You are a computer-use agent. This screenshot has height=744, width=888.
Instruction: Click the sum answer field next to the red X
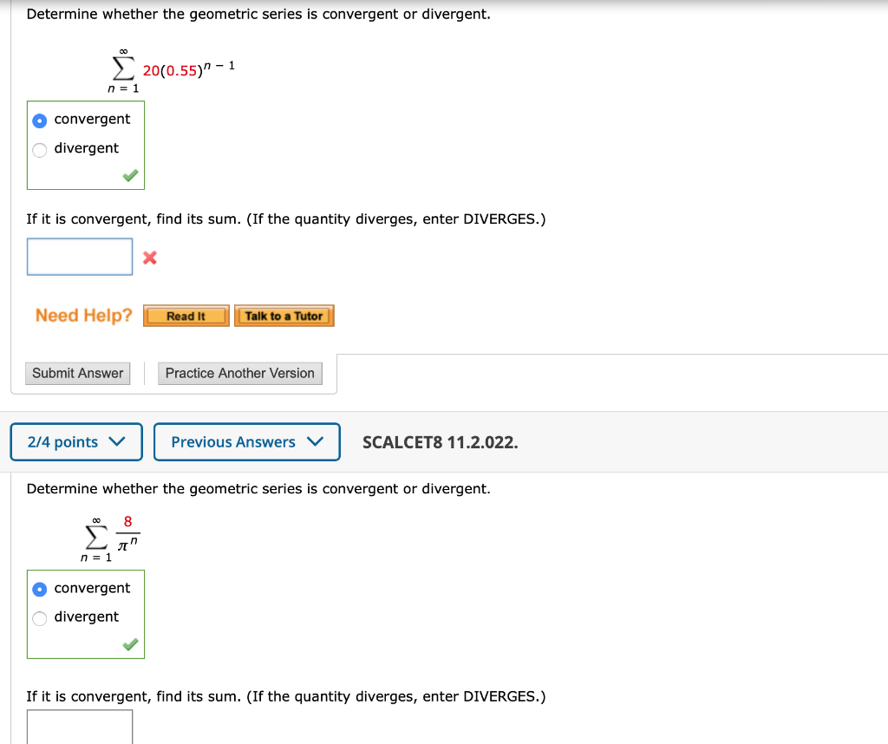(x=79, y=257)
